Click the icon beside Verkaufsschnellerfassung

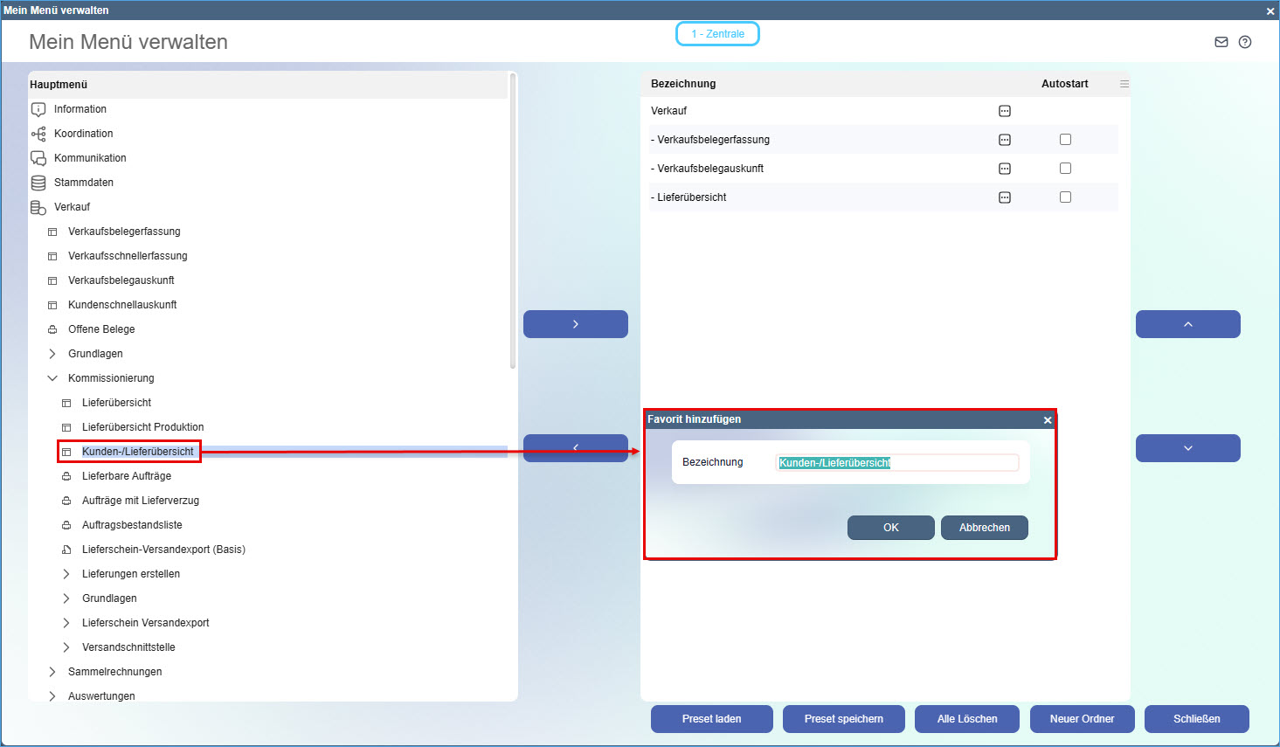pyautogui.click(x=52, y=256)
